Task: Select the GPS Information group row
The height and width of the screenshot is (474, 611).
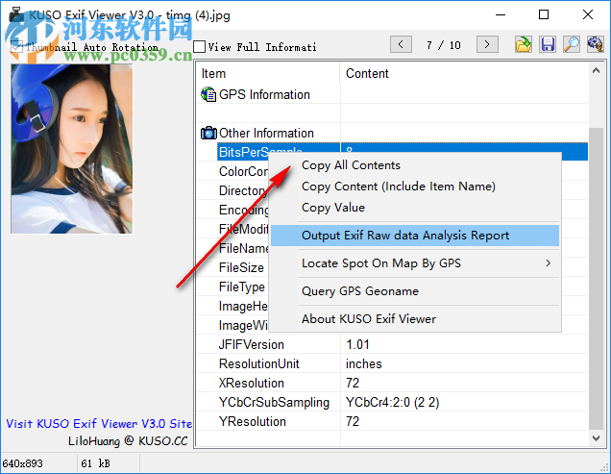Action: tap(392, 94)
